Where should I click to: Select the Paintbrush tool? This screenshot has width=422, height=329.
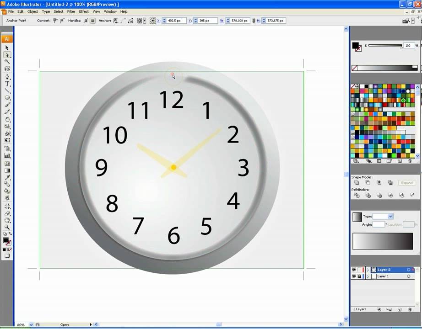pyautogui.click(x=7, y=105)
